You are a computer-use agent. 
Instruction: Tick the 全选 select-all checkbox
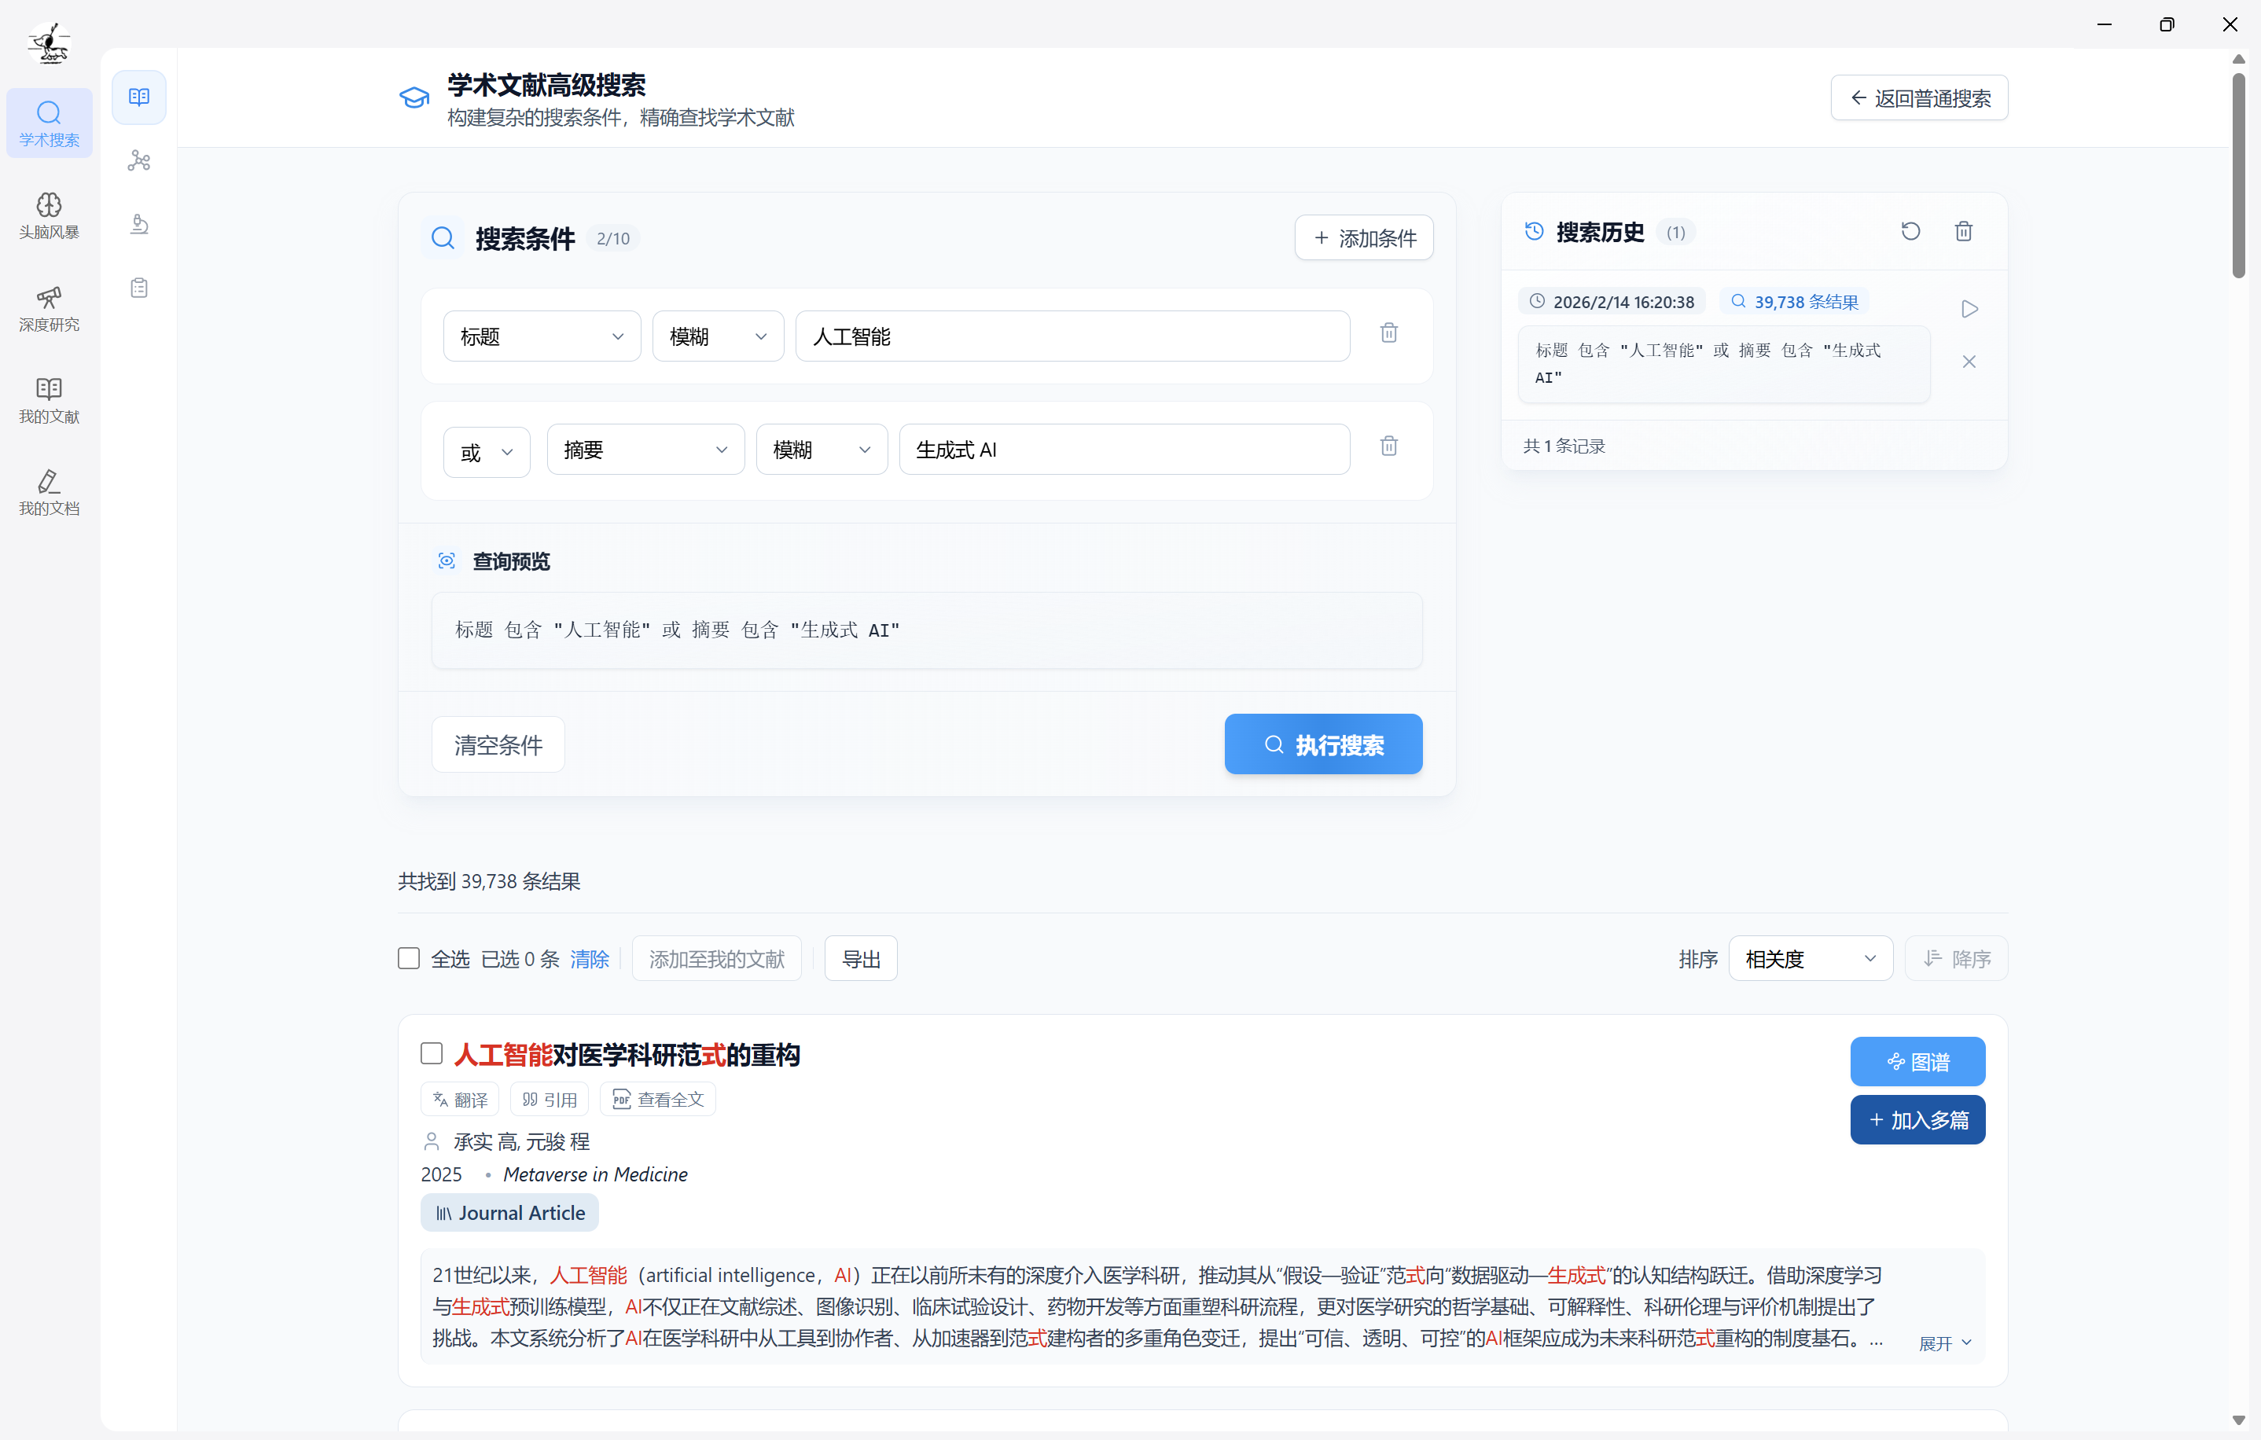tap(409, 958)
